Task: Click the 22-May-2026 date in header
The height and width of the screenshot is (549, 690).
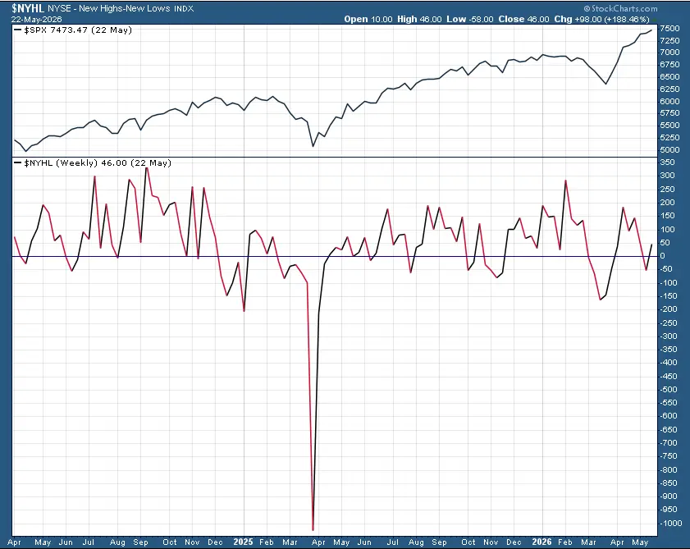Action: (x=37, y=20)
